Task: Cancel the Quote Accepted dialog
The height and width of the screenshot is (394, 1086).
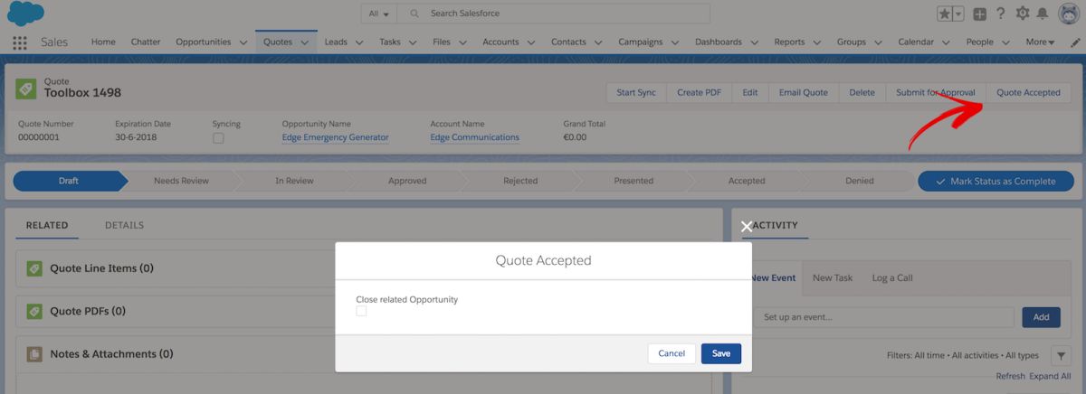Action: click(672, 353)
